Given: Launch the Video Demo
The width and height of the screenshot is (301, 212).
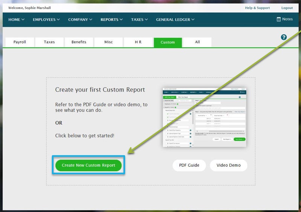Looking at the screenshot, I should pos(228,165).
